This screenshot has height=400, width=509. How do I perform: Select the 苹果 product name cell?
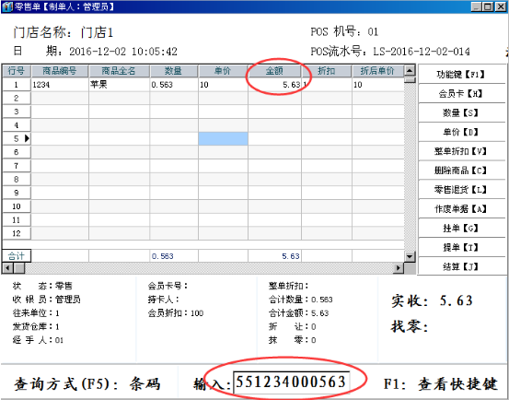pyautogui.click(x=119, y=85)
